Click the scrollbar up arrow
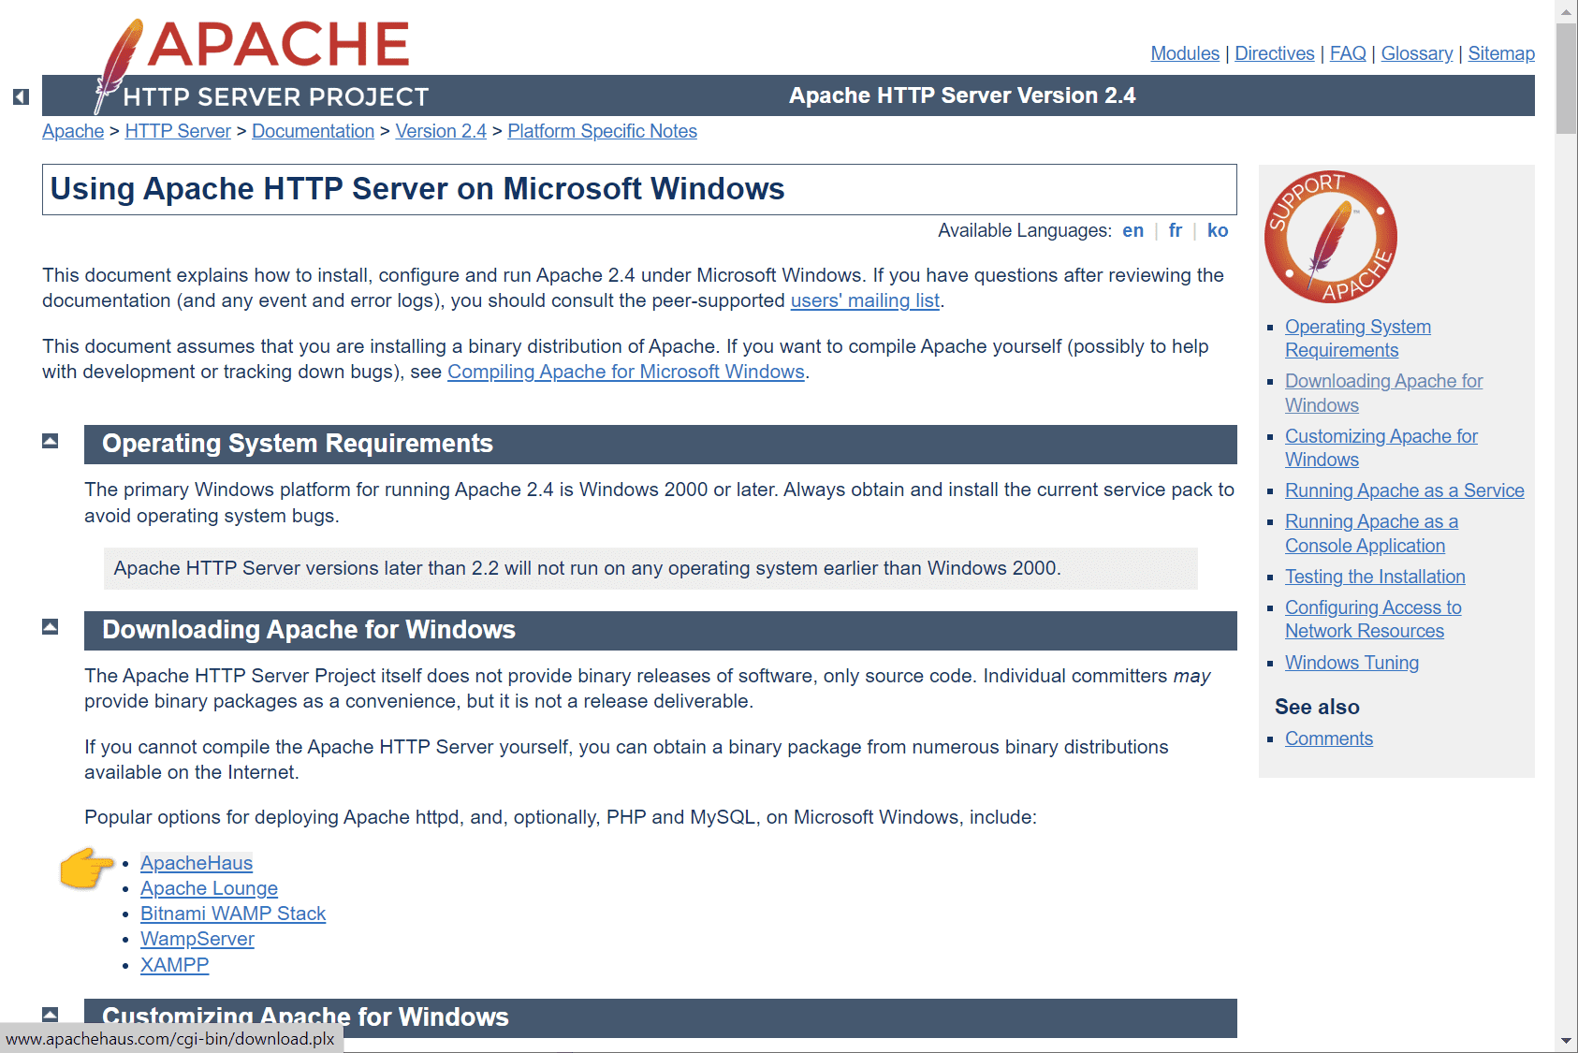Screen dimensions: 1578x1053 (x=1566, y=11)
